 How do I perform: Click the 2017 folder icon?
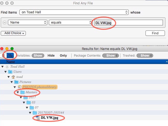[x=26, y=97]
